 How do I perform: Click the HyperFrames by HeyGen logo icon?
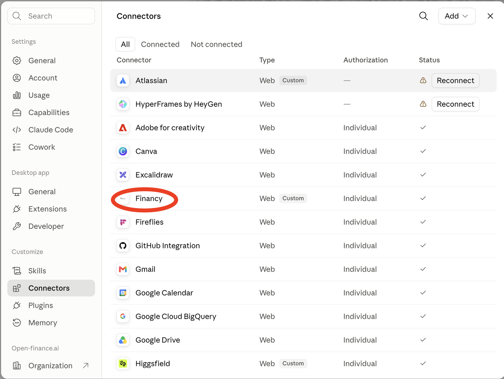point(123,104)
